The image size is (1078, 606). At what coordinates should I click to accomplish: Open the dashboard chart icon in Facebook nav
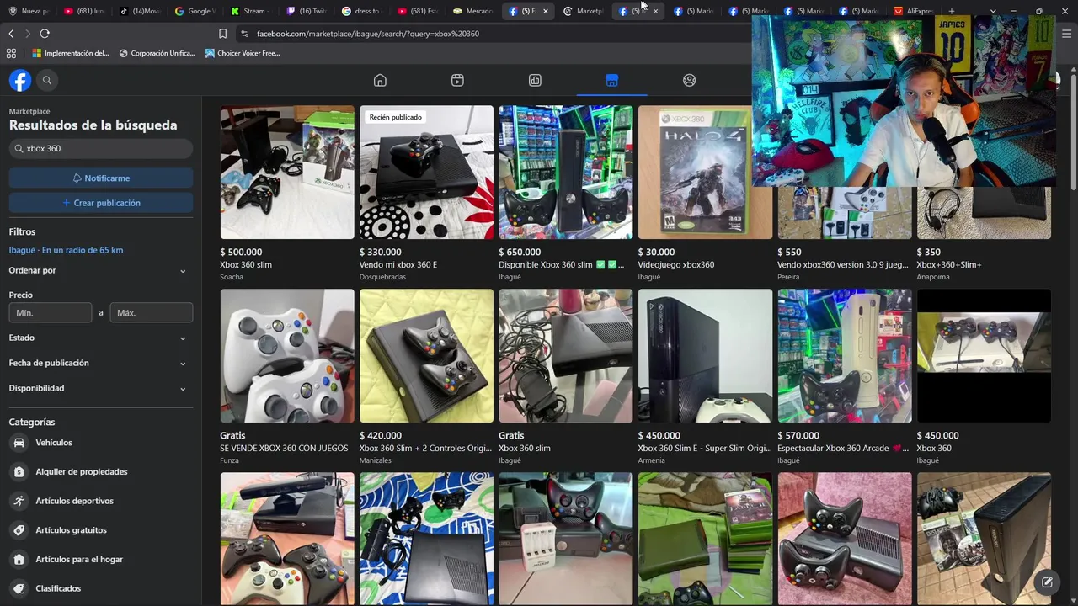(x=535, y=80)
